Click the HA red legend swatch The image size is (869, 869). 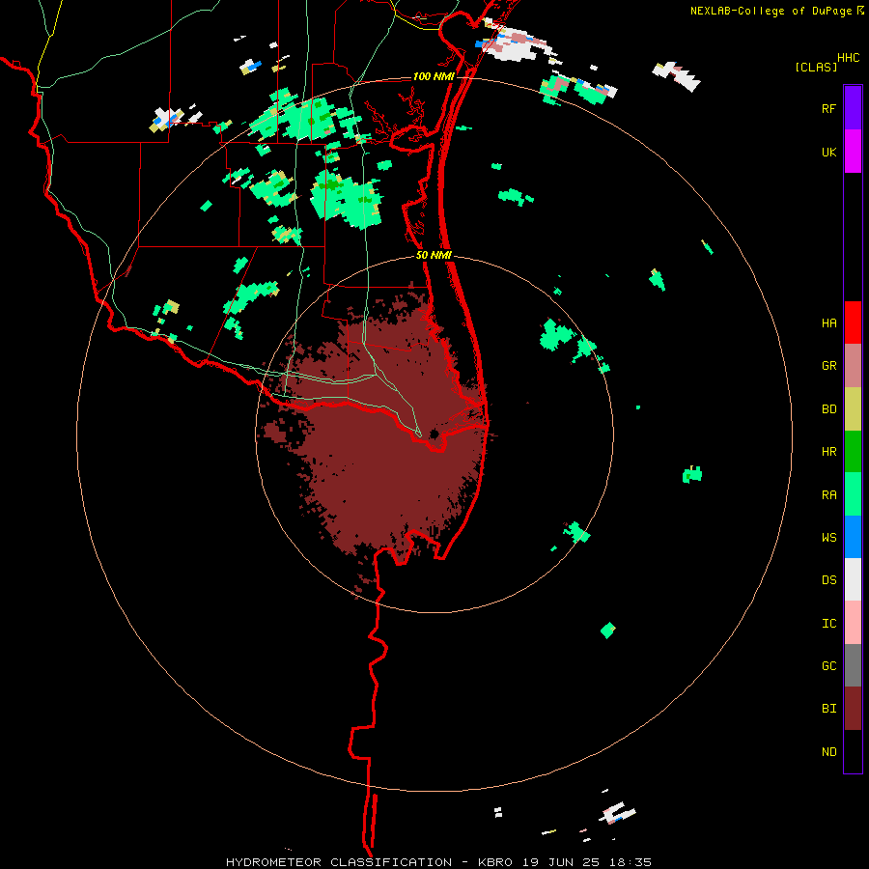click(853, 322)
